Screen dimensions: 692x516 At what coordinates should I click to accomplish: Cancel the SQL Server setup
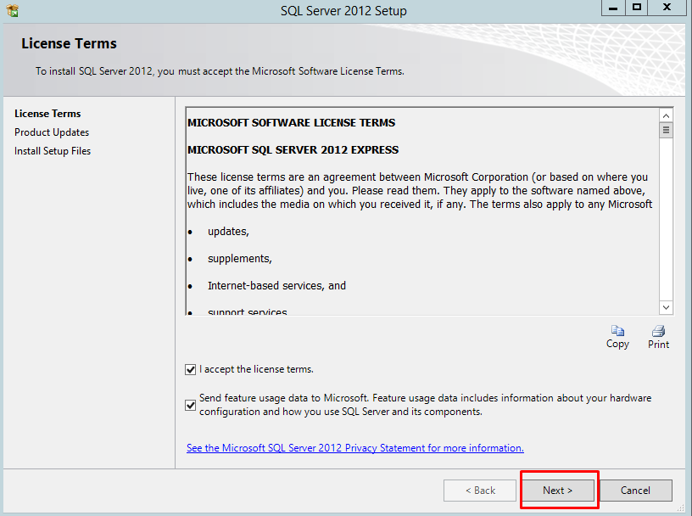coord(635,491)
